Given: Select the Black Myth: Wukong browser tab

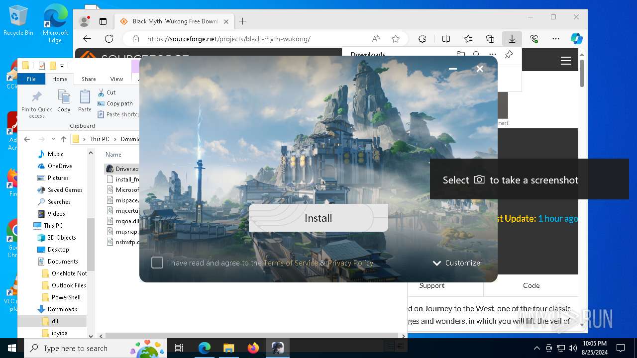Looking at the screenshot, I should tap(174, 21).
